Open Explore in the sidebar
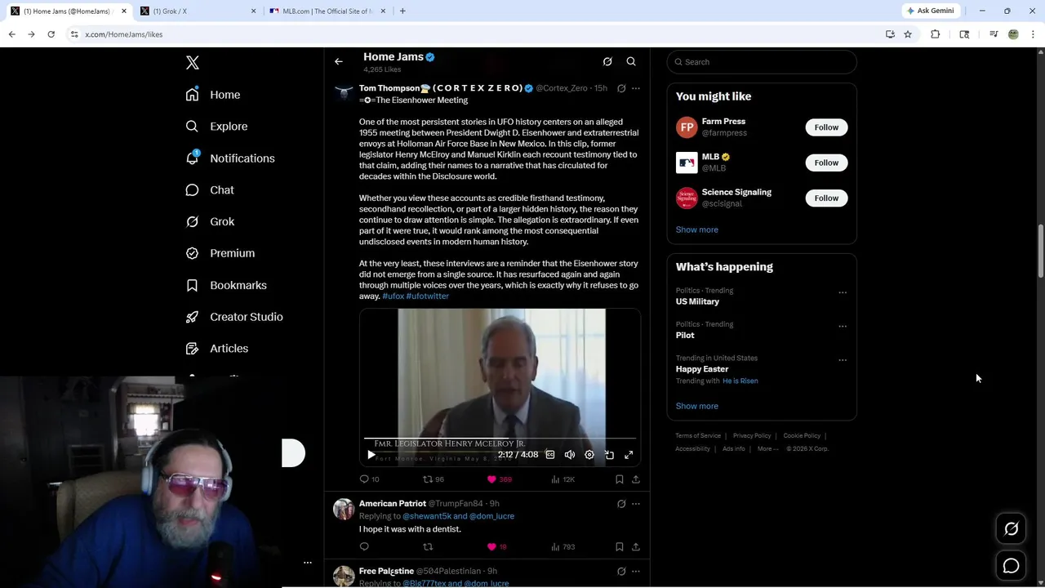 click(x=216, y=127)
